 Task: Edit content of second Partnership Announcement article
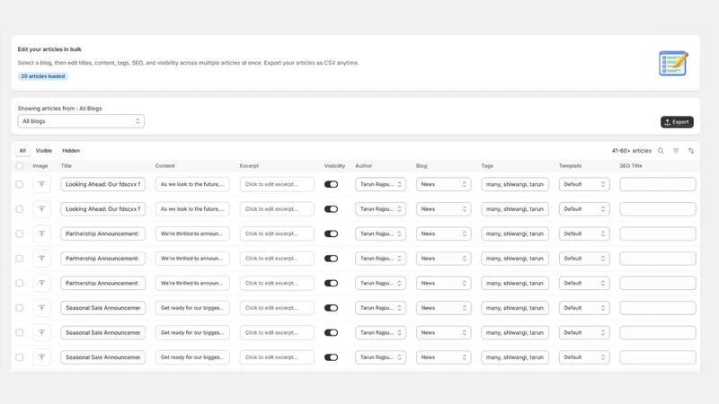[x=192, y=259]
